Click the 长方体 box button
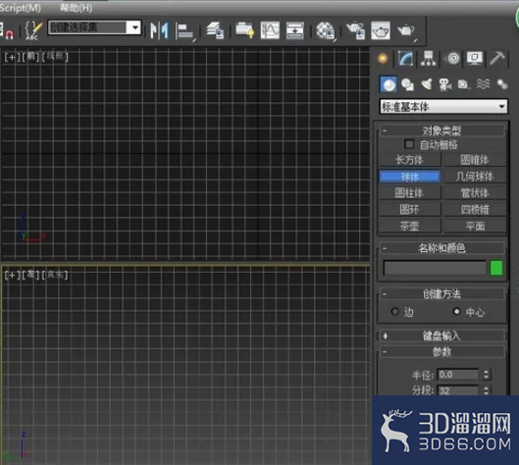 point(410,160)
